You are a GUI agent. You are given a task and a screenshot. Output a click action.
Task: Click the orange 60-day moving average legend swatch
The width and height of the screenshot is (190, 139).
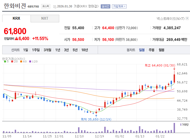[21, 61]
